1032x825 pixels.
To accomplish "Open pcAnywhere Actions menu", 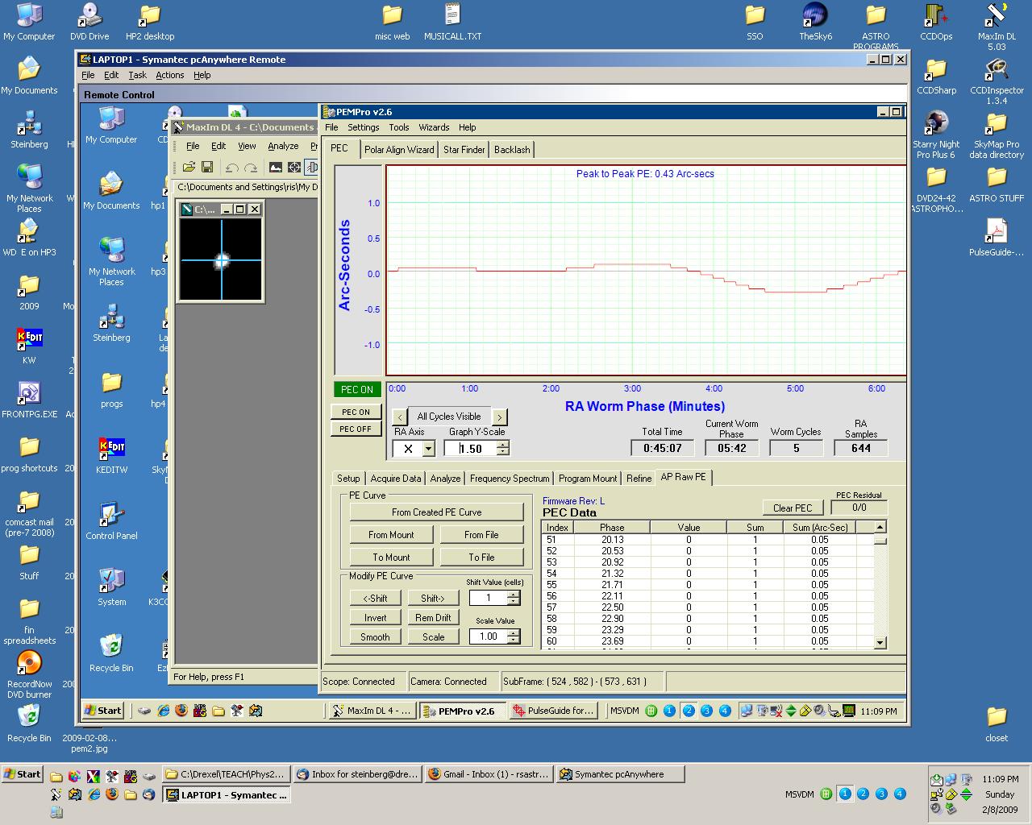I will pos(169,75).
